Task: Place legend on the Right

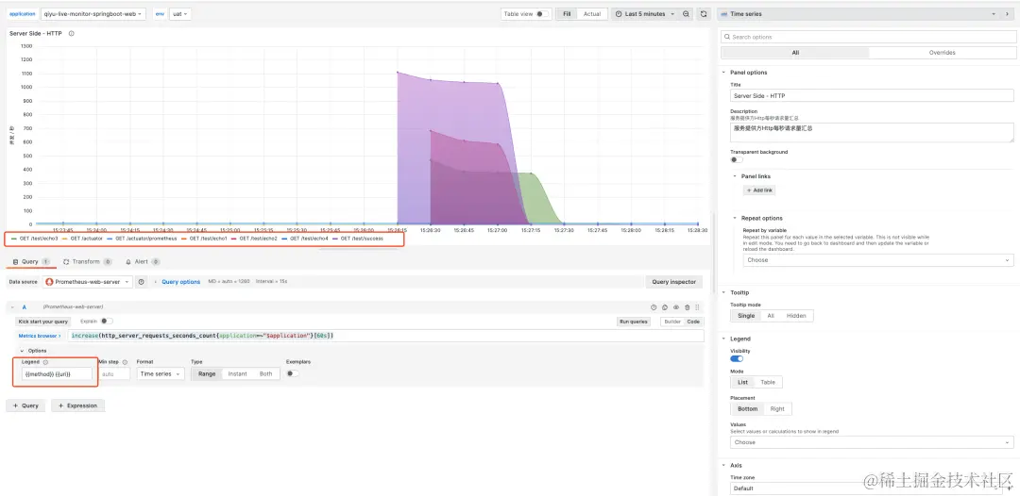Action: coord(777,409)
